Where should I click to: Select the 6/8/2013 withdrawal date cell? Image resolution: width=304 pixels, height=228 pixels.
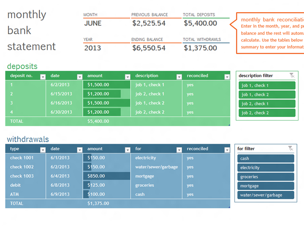coord(64,185)
